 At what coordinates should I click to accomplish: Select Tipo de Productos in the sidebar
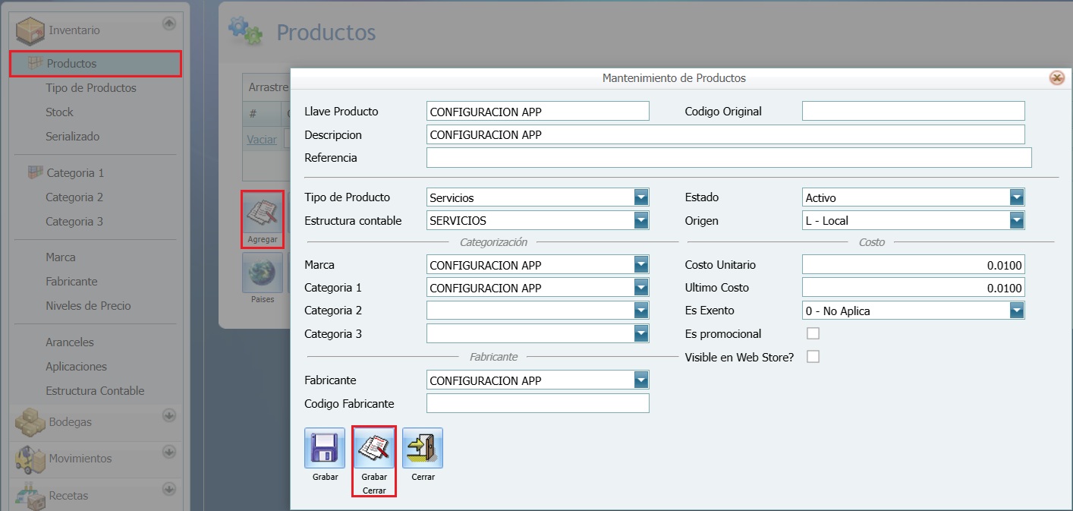pos(90,87)
